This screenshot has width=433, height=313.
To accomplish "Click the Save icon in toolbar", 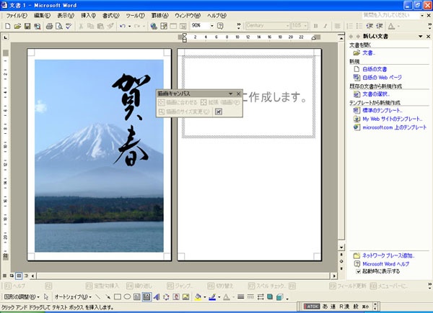I will 27,27.
